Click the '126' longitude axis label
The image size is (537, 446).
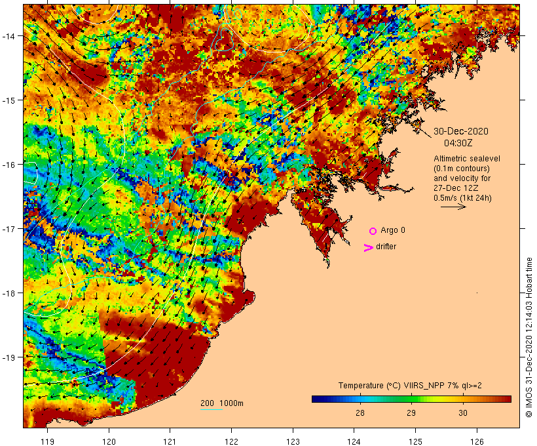point(477,441)
